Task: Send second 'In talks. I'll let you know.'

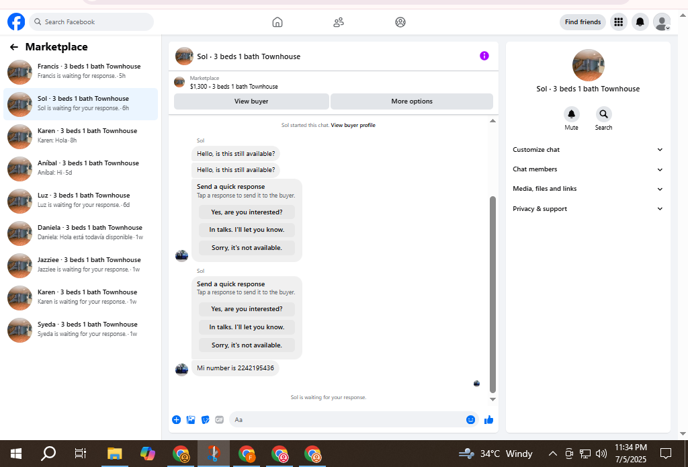Action: tap(247, 327)
